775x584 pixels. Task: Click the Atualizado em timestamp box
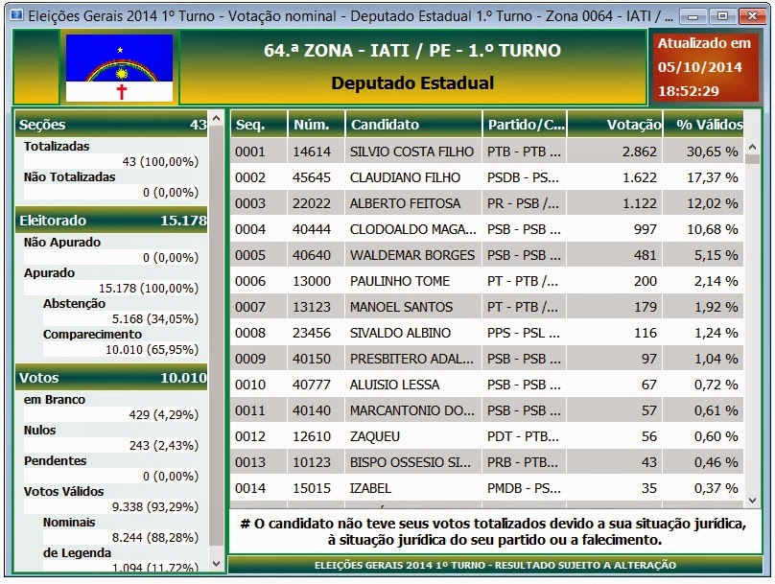pyautogui.click(x=705, y=68)
